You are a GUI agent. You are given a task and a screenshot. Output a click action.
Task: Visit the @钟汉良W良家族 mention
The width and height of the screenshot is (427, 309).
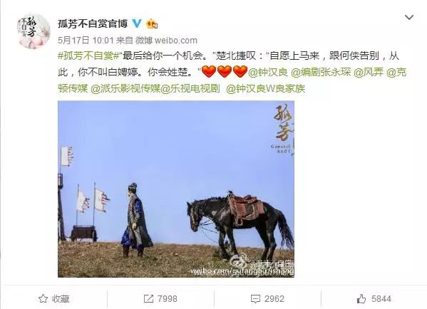[265, 88]
